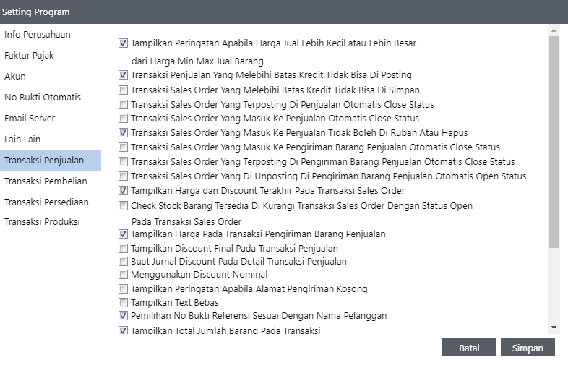Switch to the Faktur Pajak section

29,56
